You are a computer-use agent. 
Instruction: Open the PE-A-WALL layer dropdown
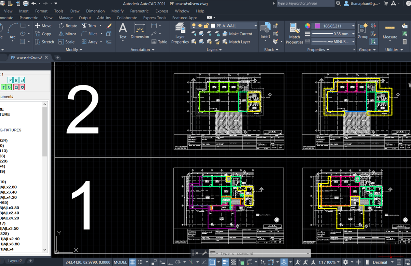click(224, 26)
